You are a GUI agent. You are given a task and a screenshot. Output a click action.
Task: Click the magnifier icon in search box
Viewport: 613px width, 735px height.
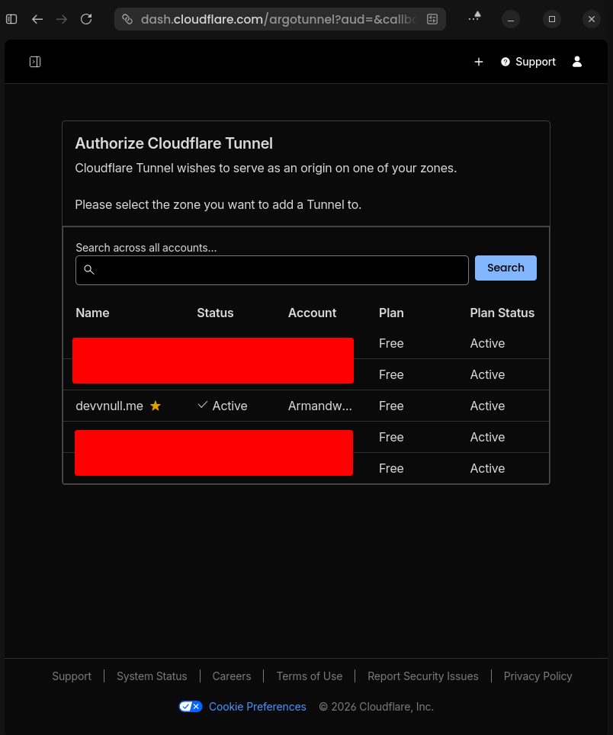click(x=89, y=270)
